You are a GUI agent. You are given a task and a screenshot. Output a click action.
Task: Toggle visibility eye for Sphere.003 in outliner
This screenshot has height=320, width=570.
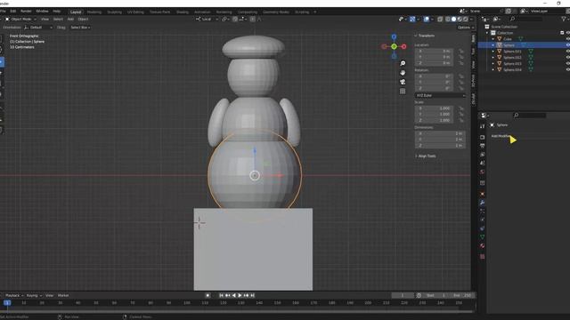tap(567, 63)
